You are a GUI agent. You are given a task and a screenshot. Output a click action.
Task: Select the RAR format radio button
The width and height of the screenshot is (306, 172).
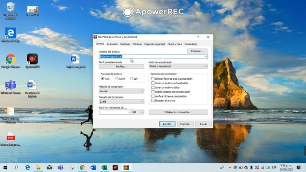pos(103,79)
